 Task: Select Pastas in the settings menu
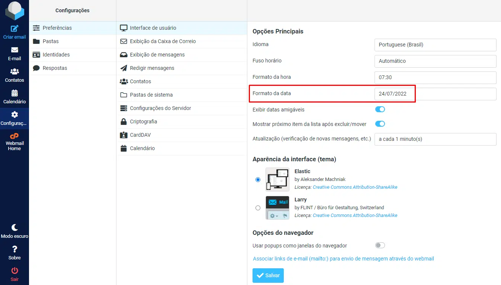tap(51, 41)
